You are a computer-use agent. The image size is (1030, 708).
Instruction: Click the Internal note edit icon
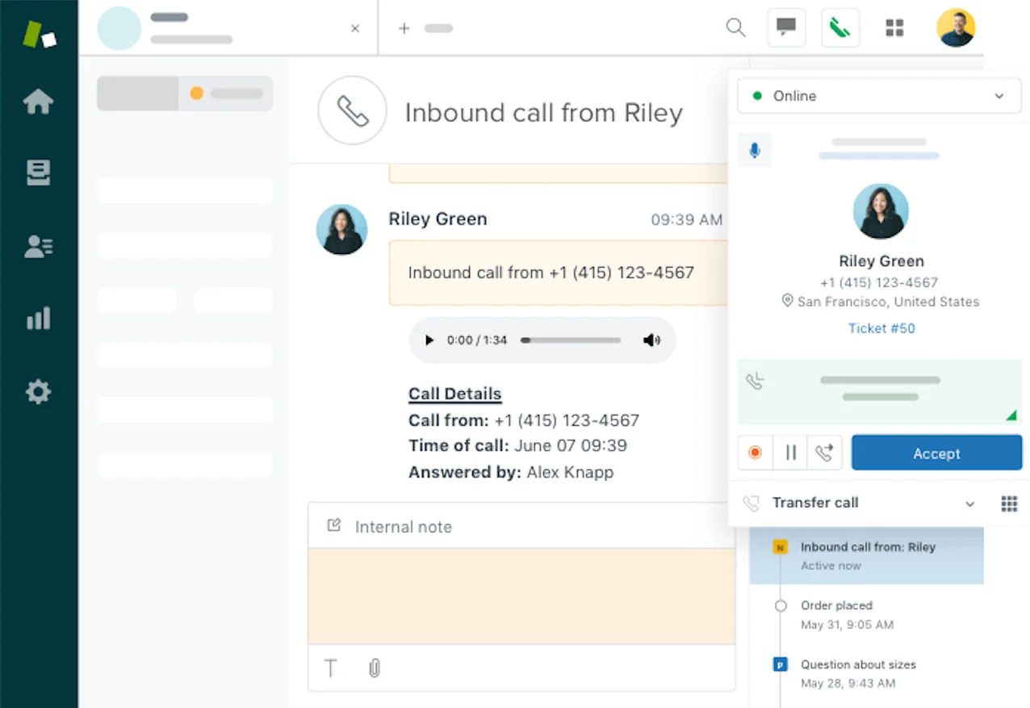pos(333,526)
